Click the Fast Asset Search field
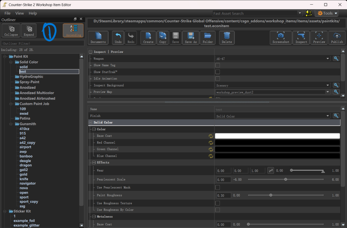The width and height of the screenshot is (347, 228). [255, 13]
